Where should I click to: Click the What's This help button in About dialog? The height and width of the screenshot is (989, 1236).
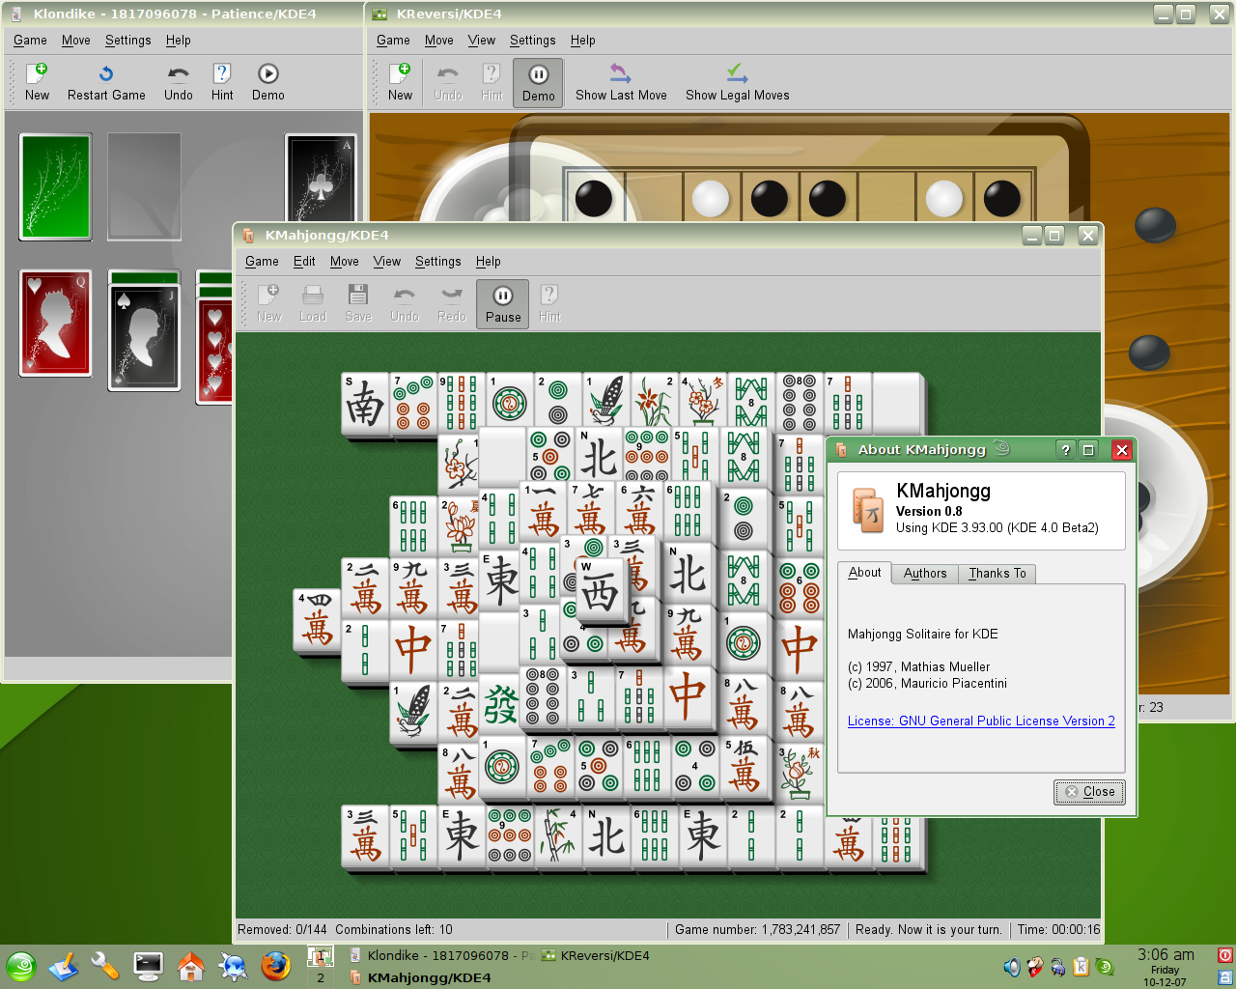coord(1065,449)
